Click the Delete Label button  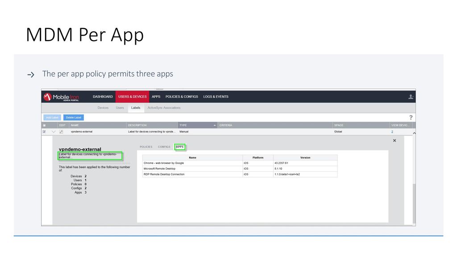[74, 117]
